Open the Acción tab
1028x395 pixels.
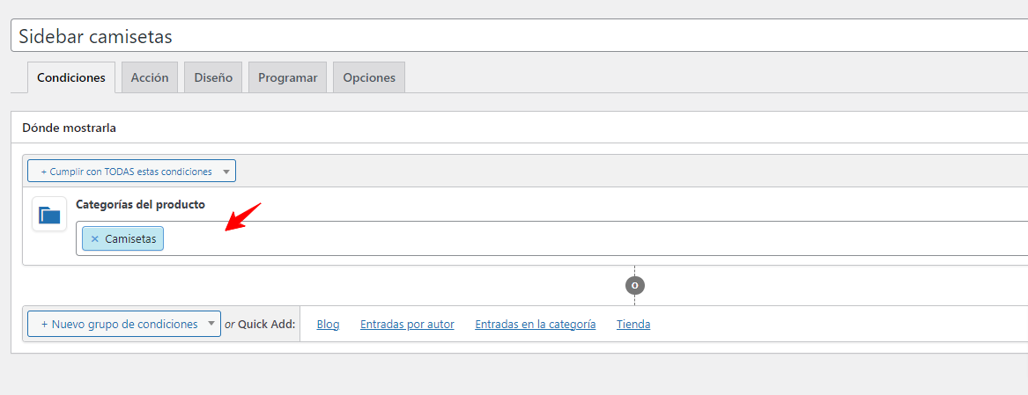tap(150, 77)
